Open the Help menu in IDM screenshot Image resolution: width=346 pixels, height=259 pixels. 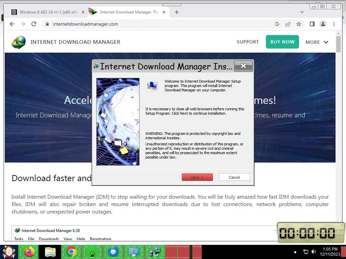coord(81,239)
